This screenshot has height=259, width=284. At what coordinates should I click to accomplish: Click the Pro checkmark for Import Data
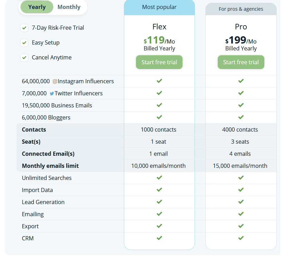241,190
